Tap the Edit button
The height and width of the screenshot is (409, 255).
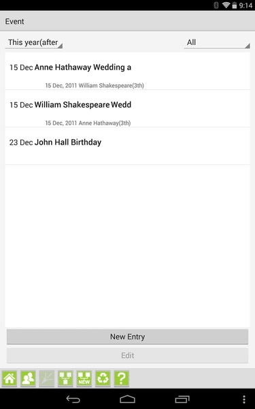point(128,355)
